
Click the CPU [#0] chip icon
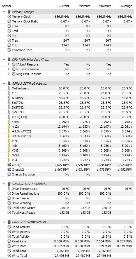point(9,60)
